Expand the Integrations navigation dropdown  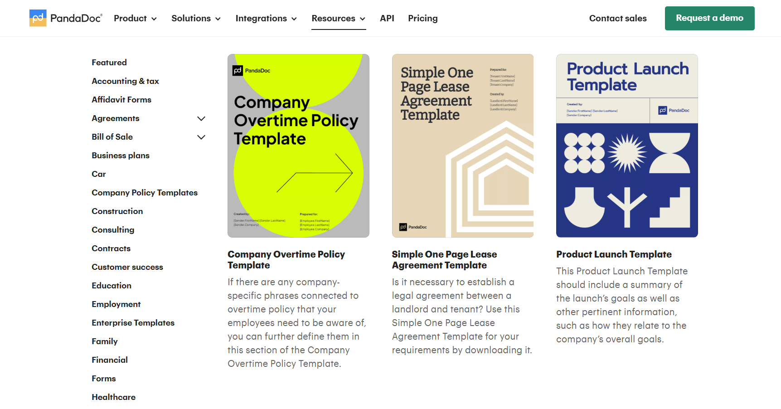(x=266, y=19)
